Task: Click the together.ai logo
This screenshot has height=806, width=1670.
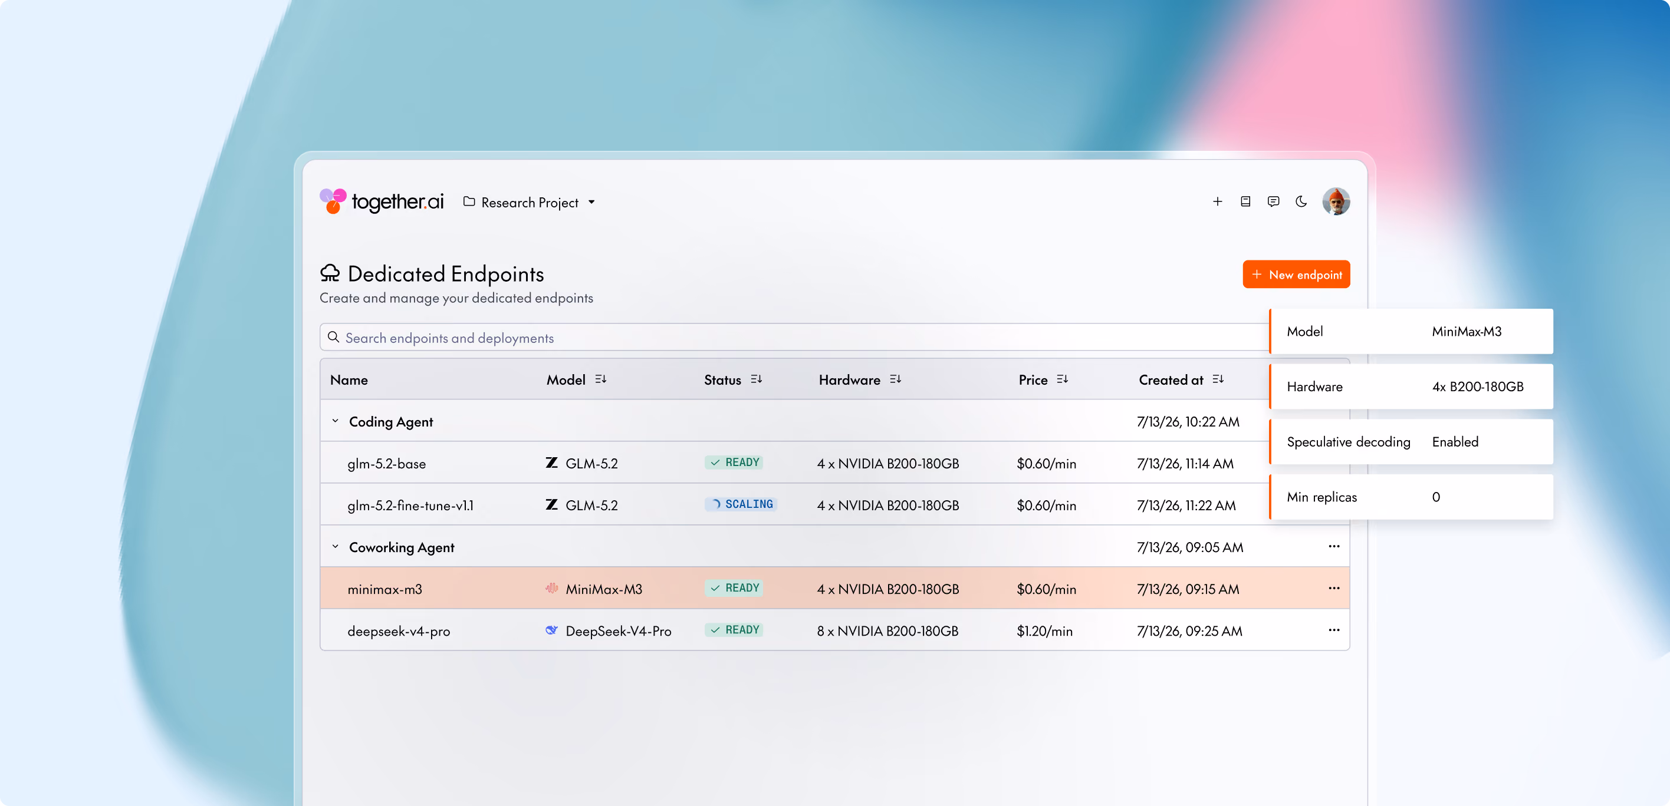Action: pos(381,201)
